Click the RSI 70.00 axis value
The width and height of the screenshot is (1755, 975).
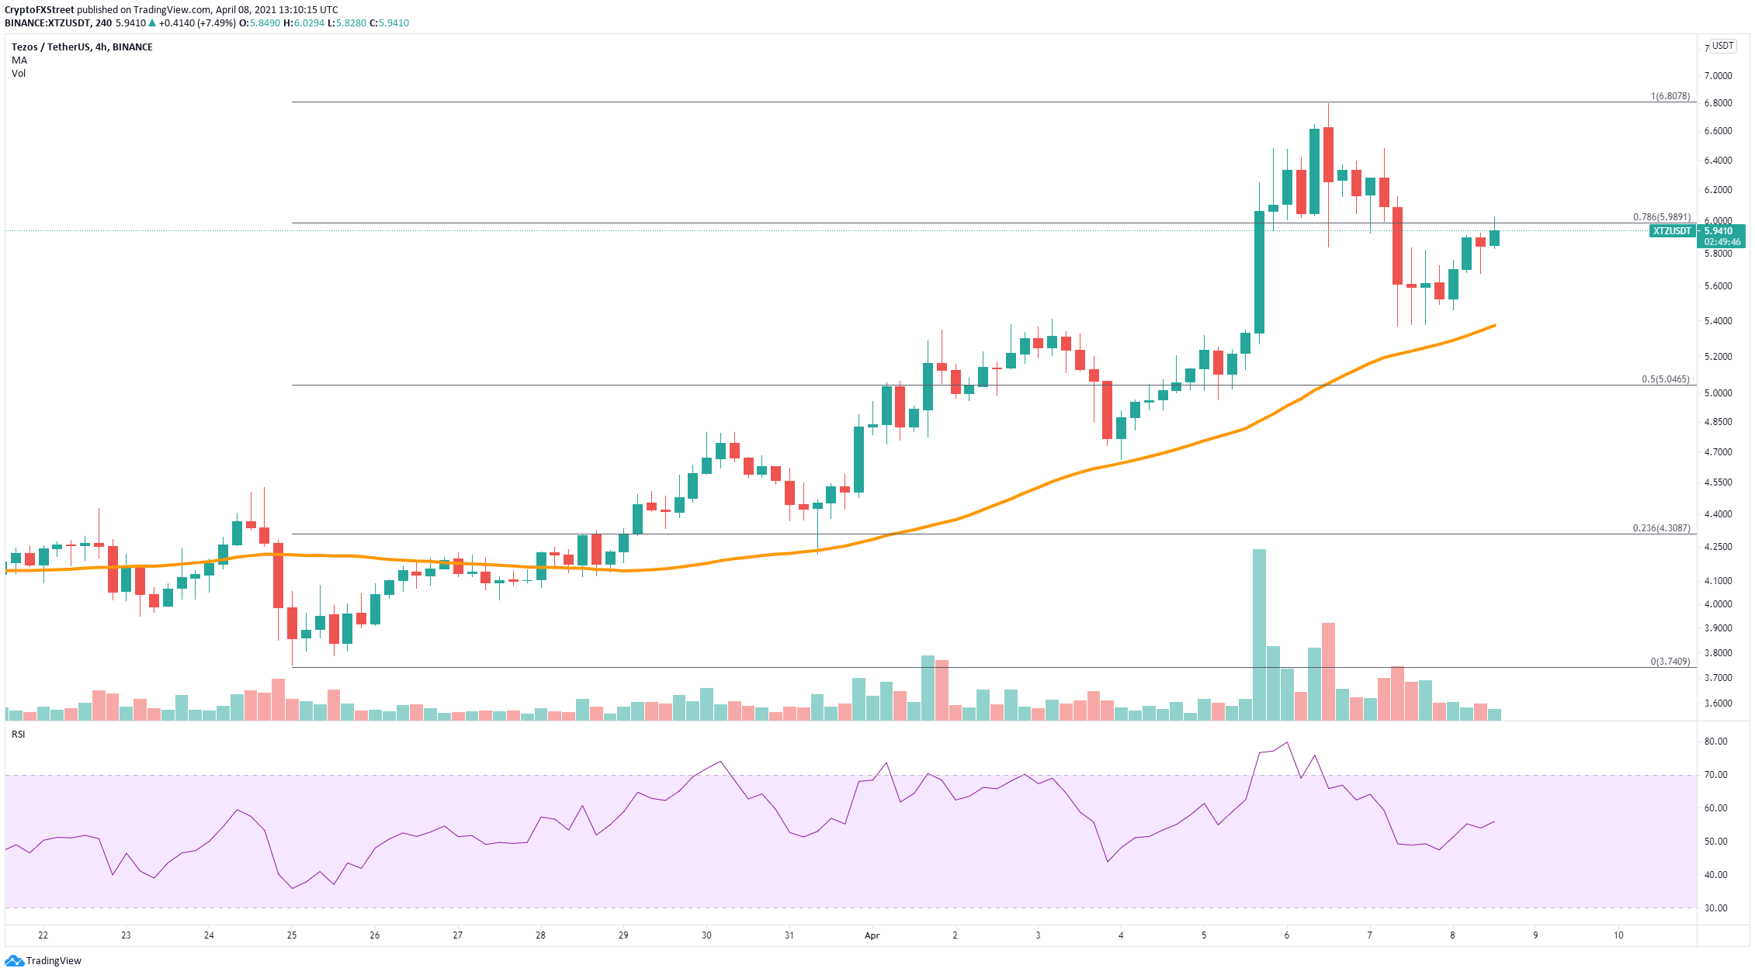[x=1715, y=775]
